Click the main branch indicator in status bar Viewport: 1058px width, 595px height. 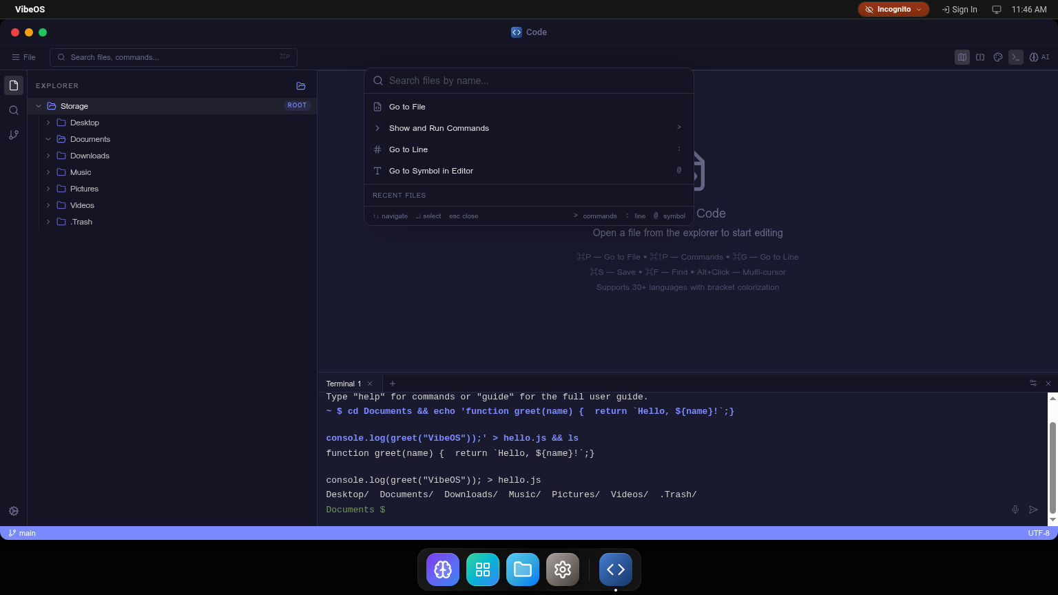[x=22, y=533]
